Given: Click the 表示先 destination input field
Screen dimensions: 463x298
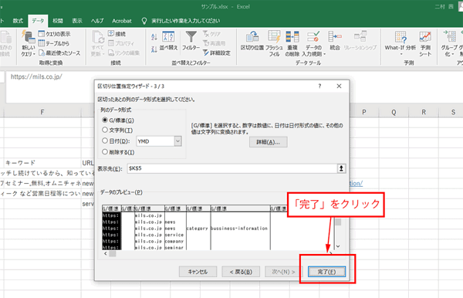Looking at the screenshot, I should (232, 168).
